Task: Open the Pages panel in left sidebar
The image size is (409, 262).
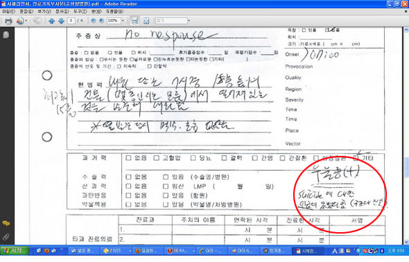Action: click(x=6, y=35)
